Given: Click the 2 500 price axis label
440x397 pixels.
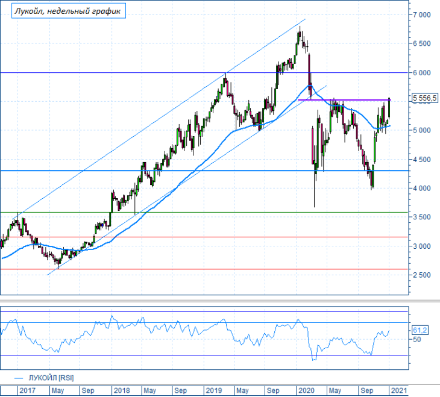Looking at the screenshot, I should coord(421,275).
